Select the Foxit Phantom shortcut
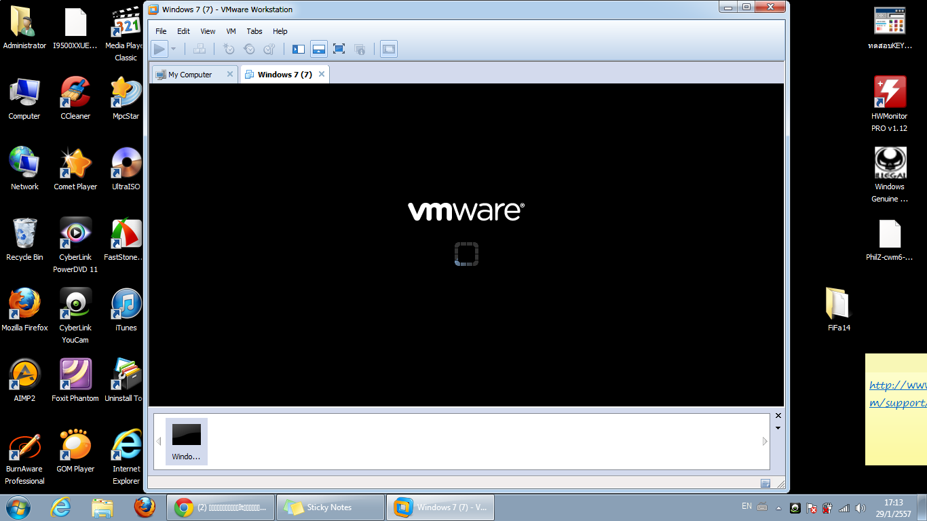 coord(75,381)
